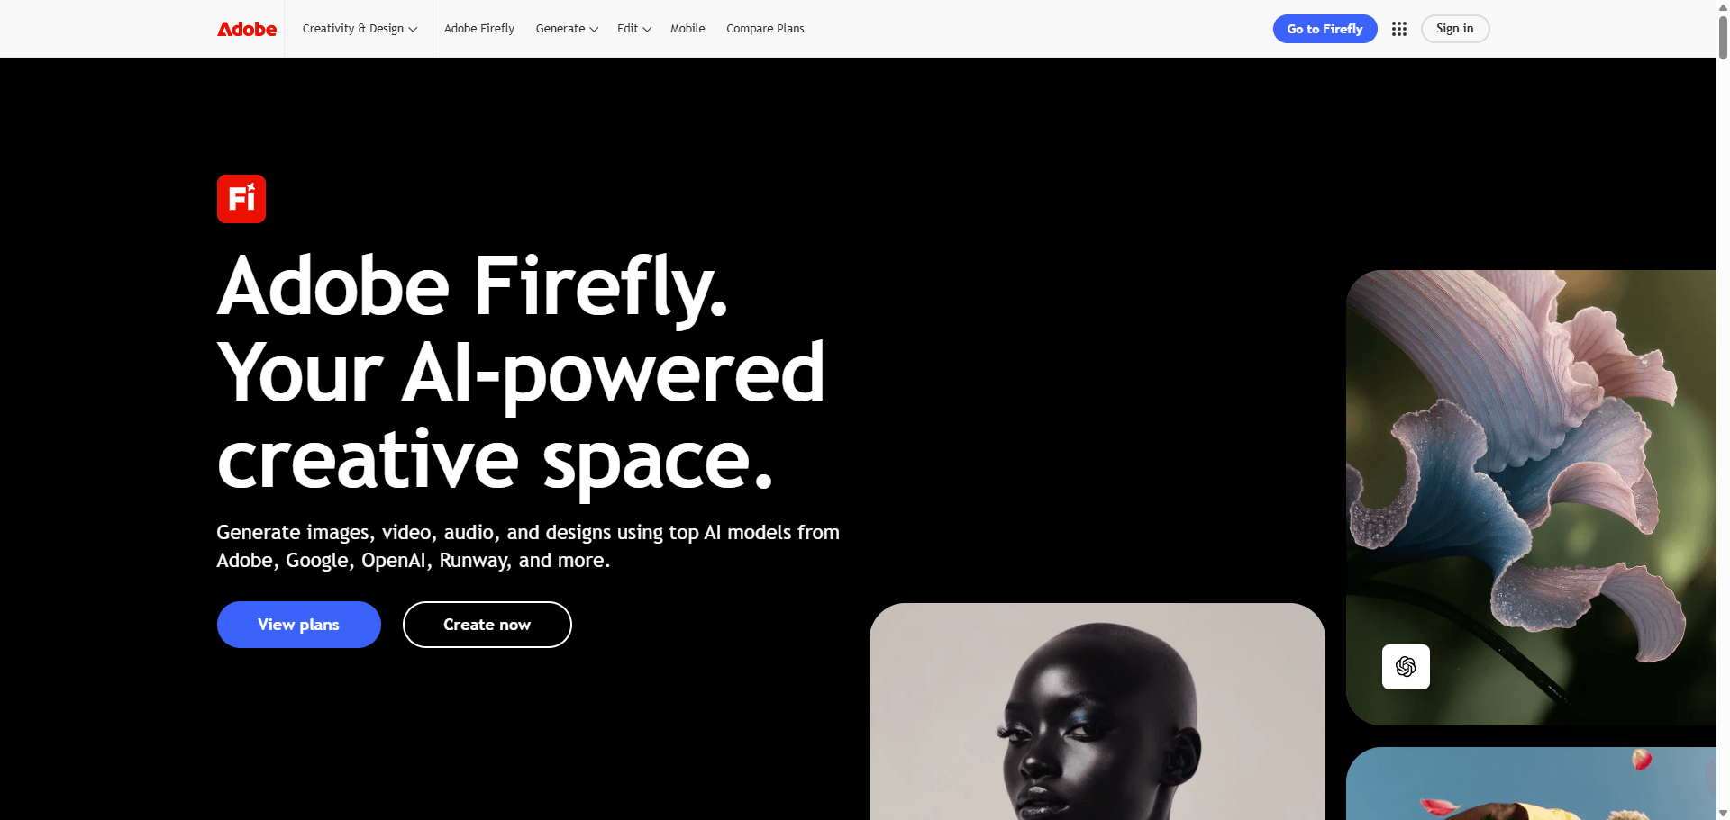Open Compare Plans in the navigation
1730x820 pixels.
point(765,29)
